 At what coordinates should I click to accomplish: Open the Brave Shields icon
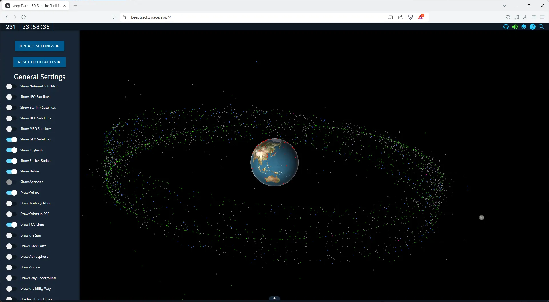coord(411,17)
